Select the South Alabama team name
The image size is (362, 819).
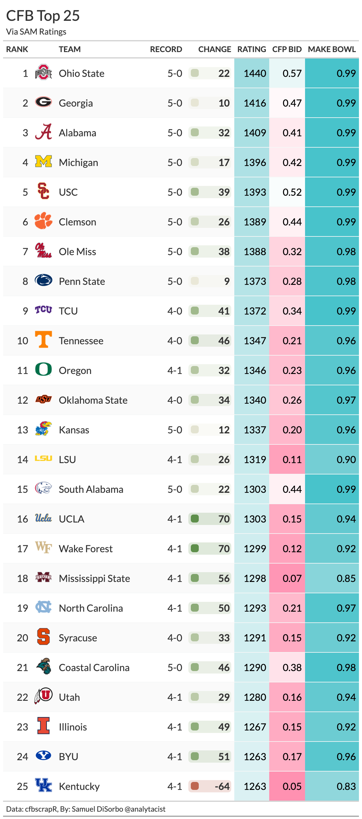(x=91, y=489)
